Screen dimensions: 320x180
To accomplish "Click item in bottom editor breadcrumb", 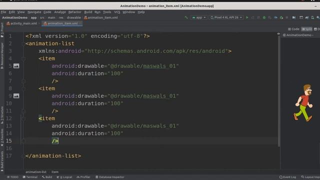I will [54, 172].
